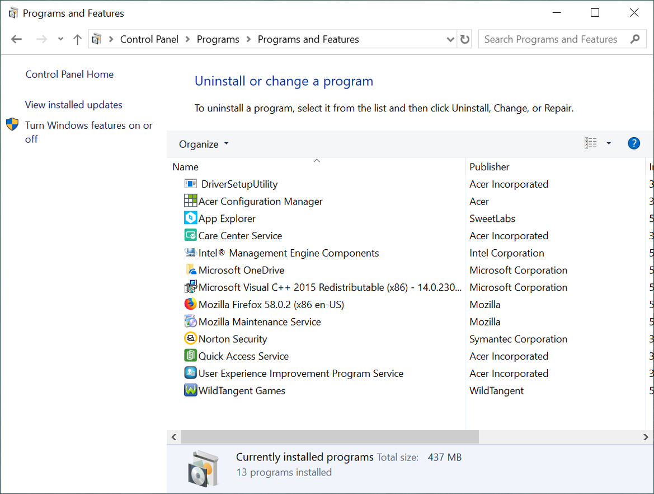Click the WildTangent publisher cell
This screenshot has width=654, height=494.
click(496, 390)
